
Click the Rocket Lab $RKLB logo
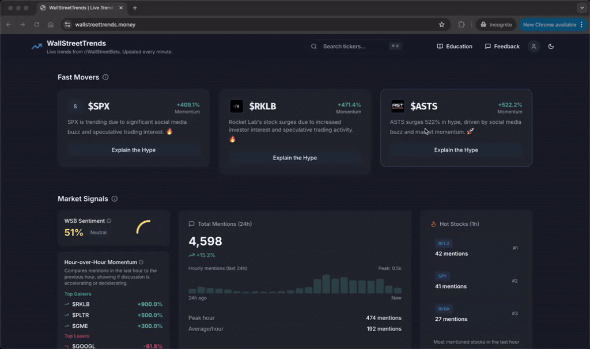(236, 107)
